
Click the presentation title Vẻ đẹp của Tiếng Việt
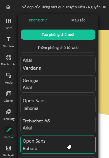click(64, 7)
